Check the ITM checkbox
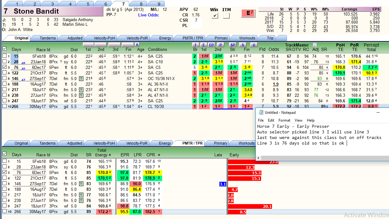 click(x=226, y=16)
